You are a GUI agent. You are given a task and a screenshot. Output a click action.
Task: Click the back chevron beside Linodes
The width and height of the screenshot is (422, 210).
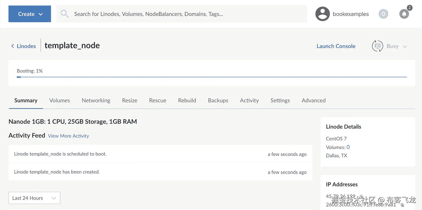coord(12,46)
